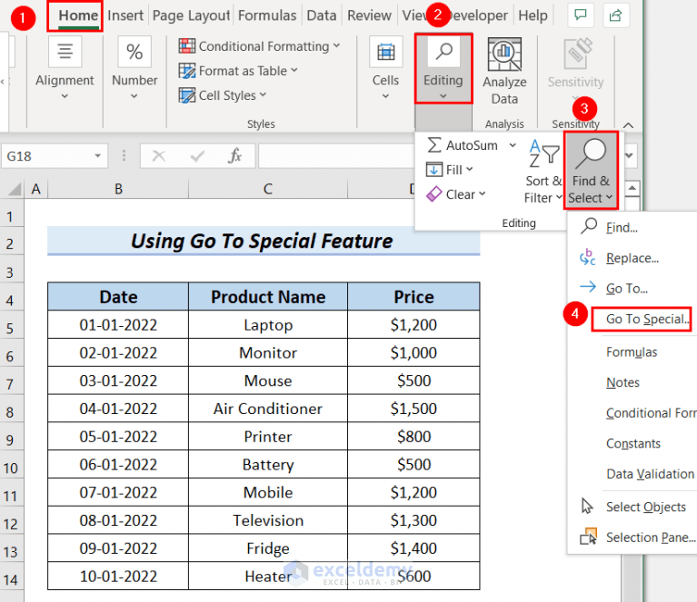Screen dimensions: 697x602
Task: Open the Conditional Formatting menu
Action: [x=259, y=46]
